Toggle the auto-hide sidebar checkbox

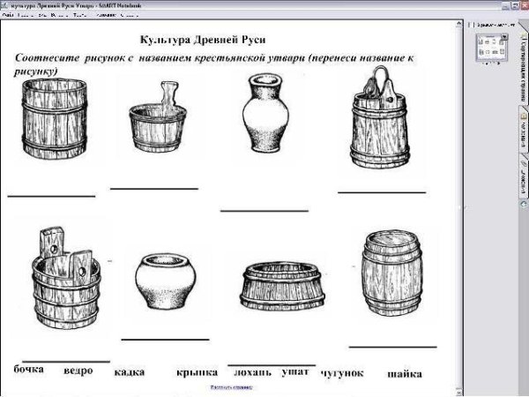(x=472, y=25)
